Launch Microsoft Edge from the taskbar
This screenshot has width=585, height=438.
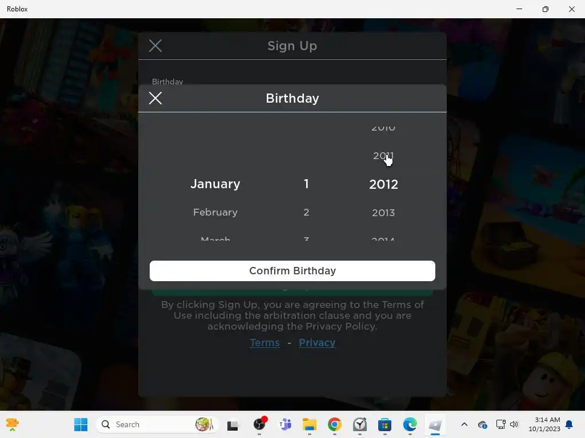tap(410, 424)
